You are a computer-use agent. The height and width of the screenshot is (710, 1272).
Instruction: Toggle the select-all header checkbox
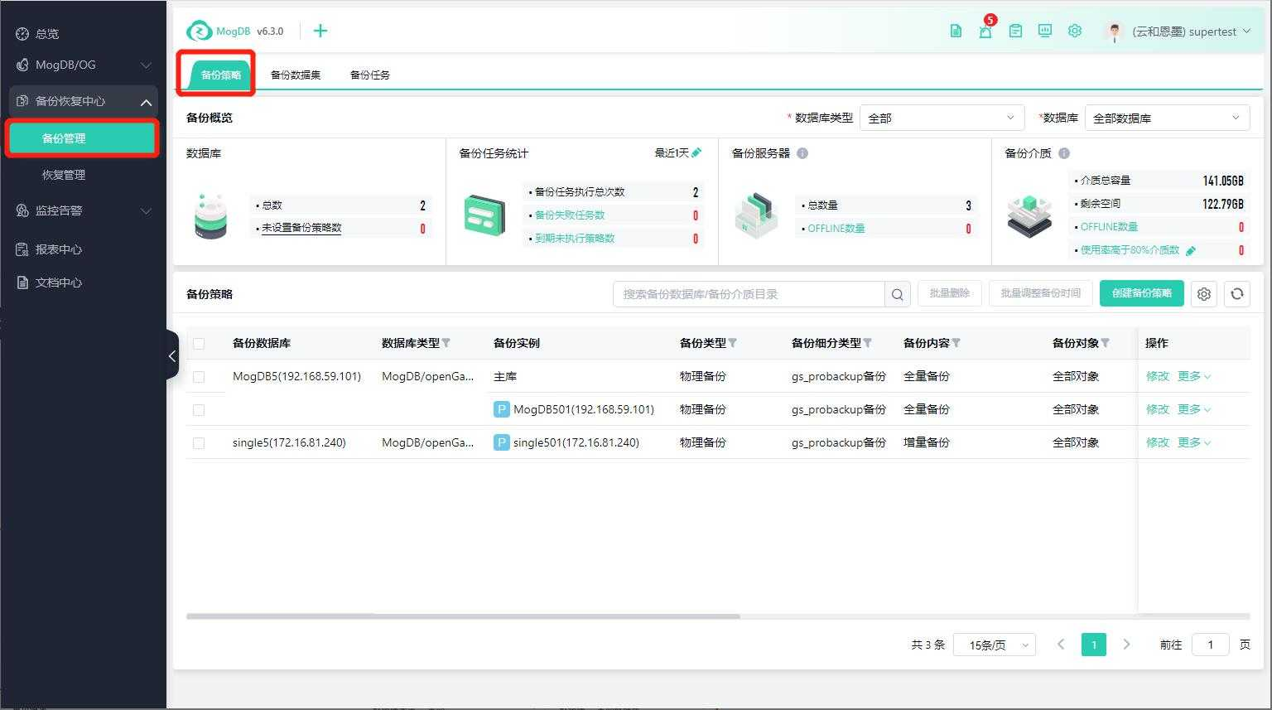(199, 343)
